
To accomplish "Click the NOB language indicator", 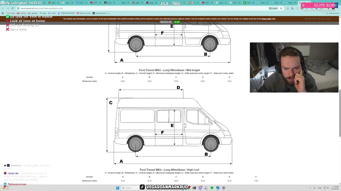I will [319, 188].
